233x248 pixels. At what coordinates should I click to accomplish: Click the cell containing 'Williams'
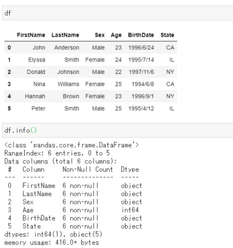point(68,84)
